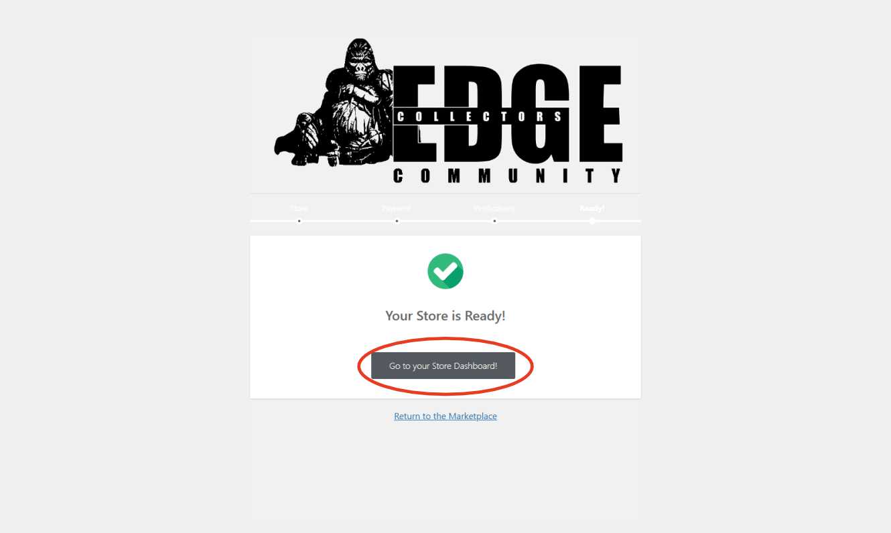Select the Ready! step indicator circle
The image size is (891, 533).
pos(592,221)
